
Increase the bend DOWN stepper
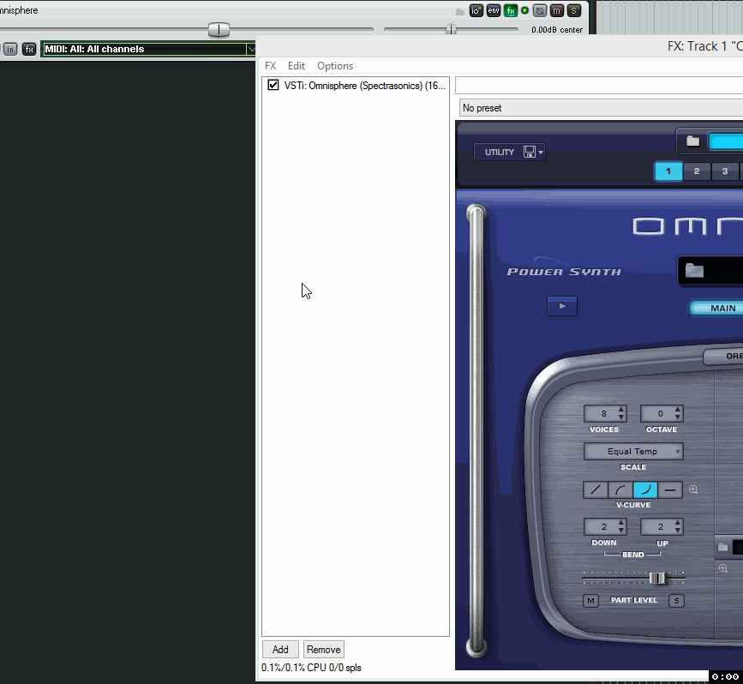tap(621, 523)
